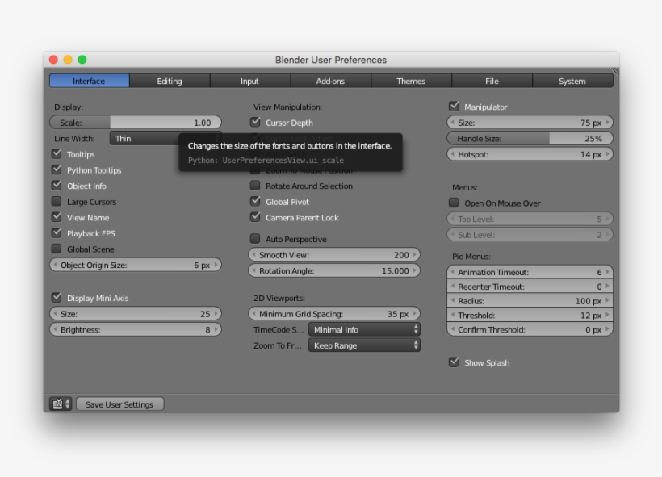The width and height of the screenshot is (662, 477).
Task: Disable the Tooltips checkbox
Action: coord(57,154)
